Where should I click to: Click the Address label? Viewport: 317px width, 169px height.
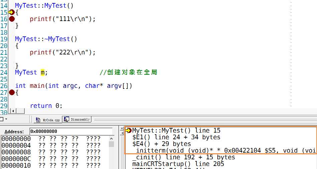click(x=14, y=132)
